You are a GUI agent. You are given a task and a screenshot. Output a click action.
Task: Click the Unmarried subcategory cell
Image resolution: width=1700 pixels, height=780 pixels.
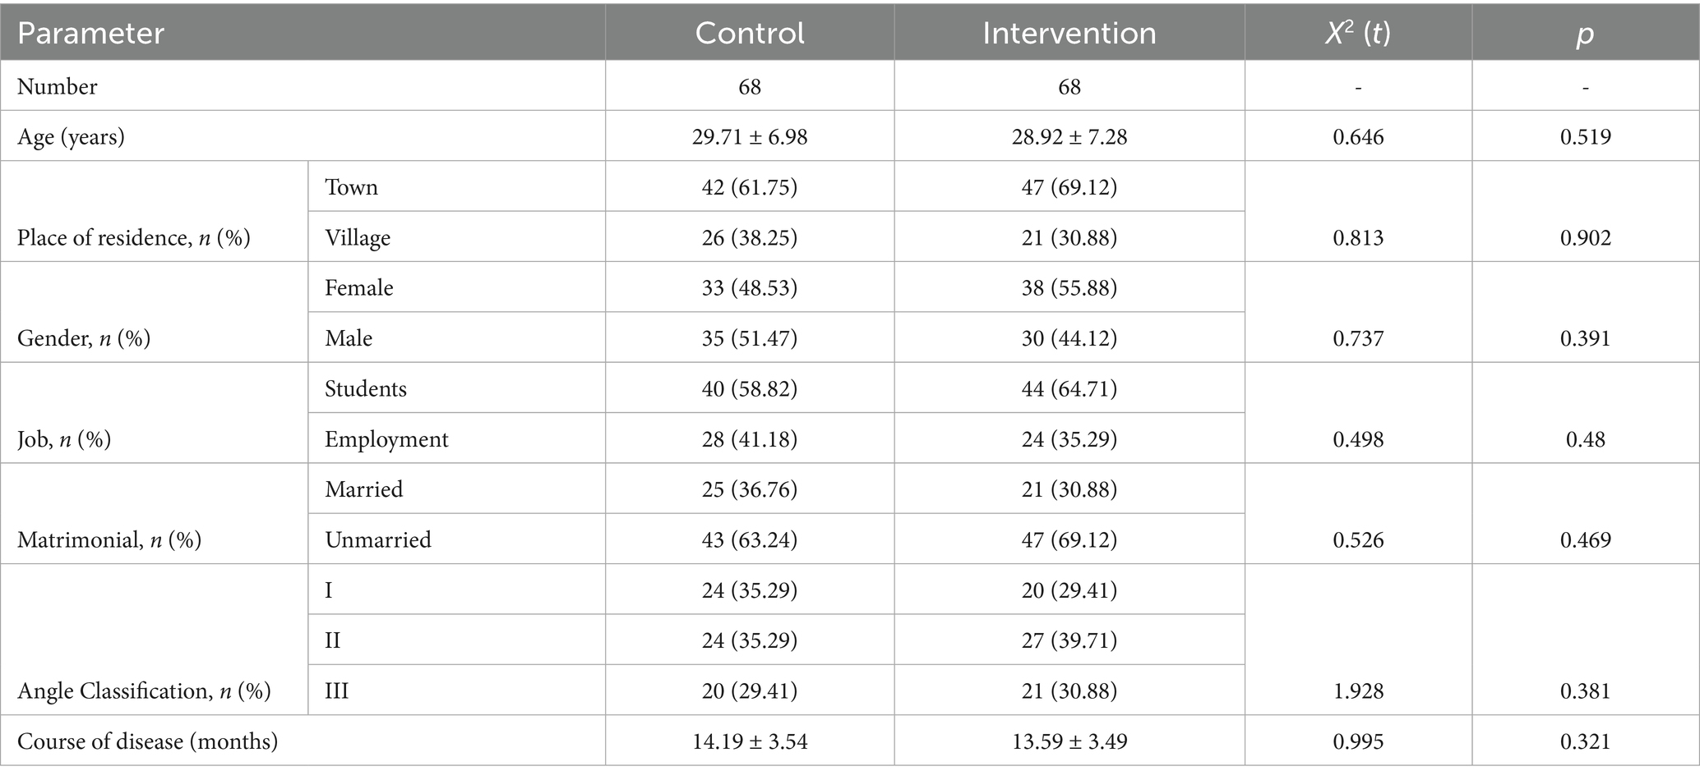coord(378,539)
